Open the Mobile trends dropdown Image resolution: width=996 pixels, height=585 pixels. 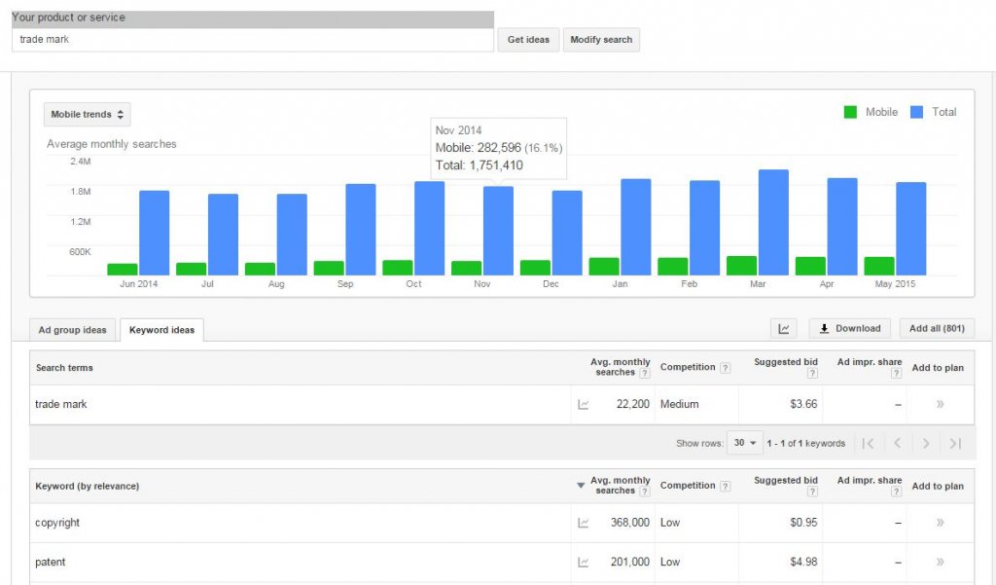pyautogui.click(x=87, y=115)
